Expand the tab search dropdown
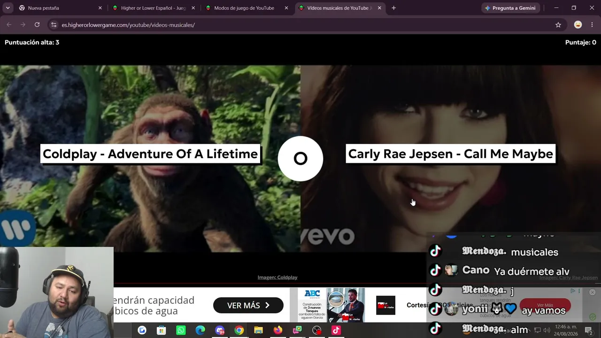 [8, 8]
